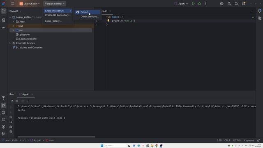Change CRLF line separator

pos(227,140)
